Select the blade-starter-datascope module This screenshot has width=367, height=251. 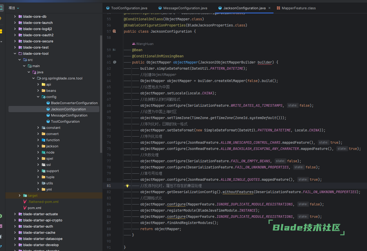(x=54, y=239)
